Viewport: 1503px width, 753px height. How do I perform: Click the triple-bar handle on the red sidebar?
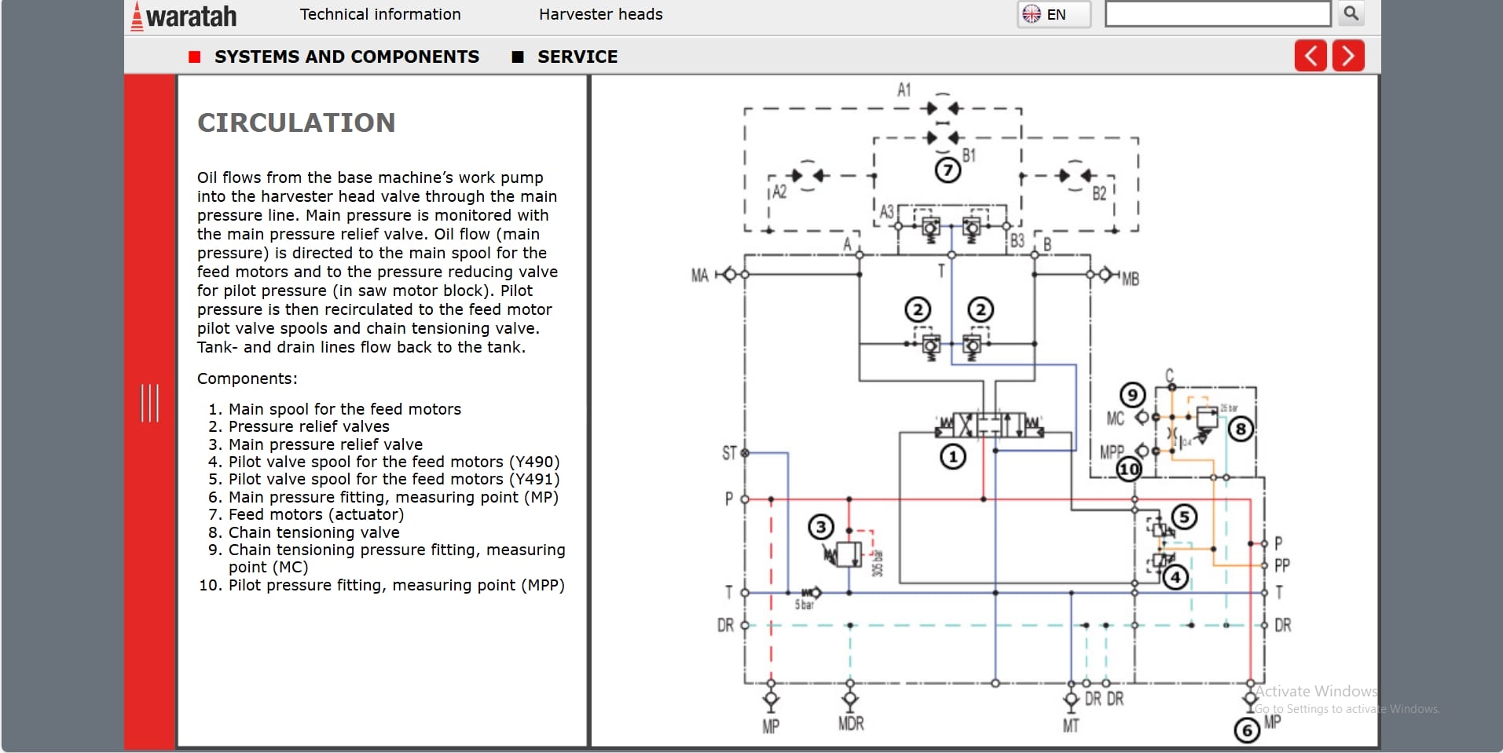point(150,405)
